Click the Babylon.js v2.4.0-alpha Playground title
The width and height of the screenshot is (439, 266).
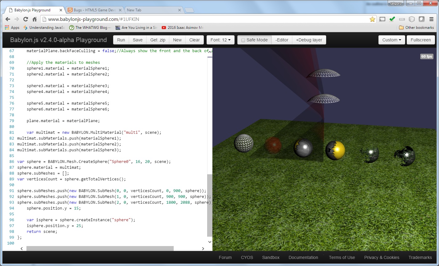coord(58,40)
